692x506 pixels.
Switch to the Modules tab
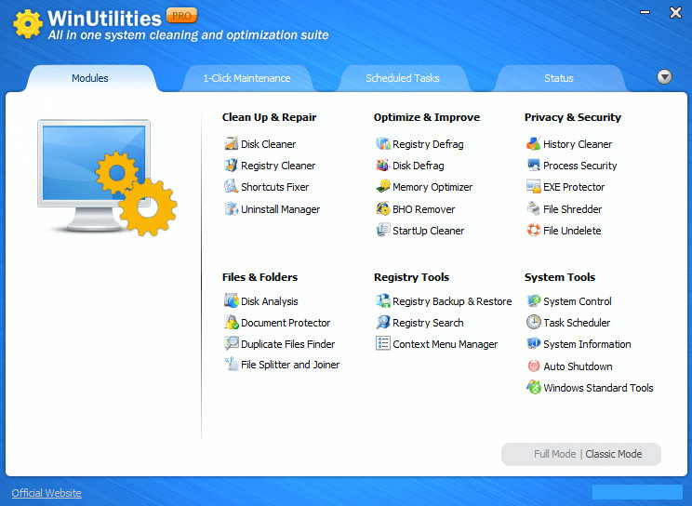[x=90, y=78]
